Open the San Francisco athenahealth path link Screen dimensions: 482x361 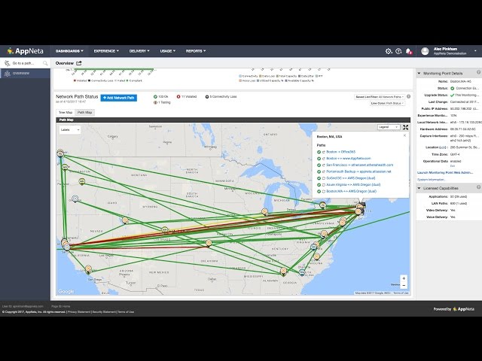click(x=360, y=165)
